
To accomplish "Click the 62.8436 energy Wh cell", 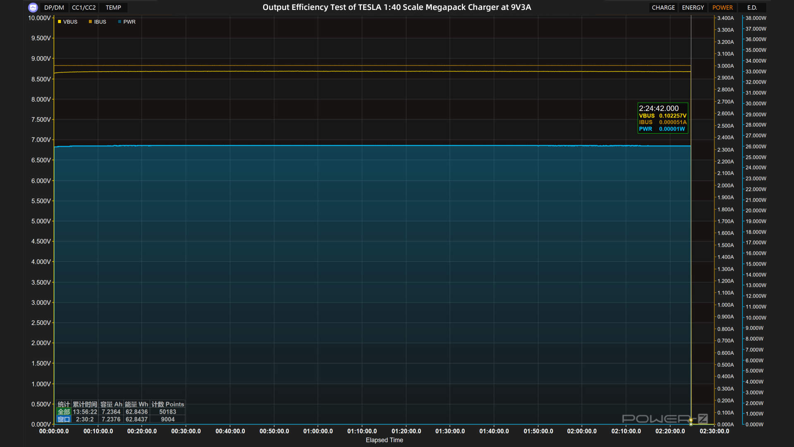I will (136, 412).
